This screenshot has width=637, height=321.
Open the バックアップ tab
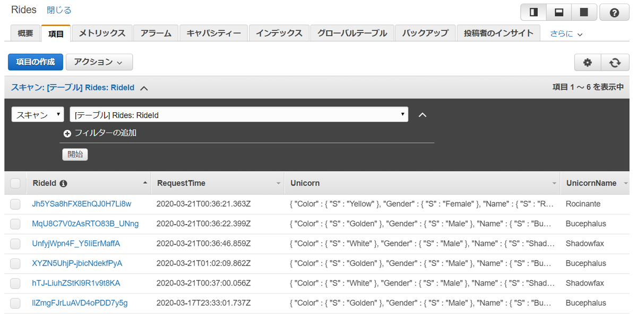425,33
